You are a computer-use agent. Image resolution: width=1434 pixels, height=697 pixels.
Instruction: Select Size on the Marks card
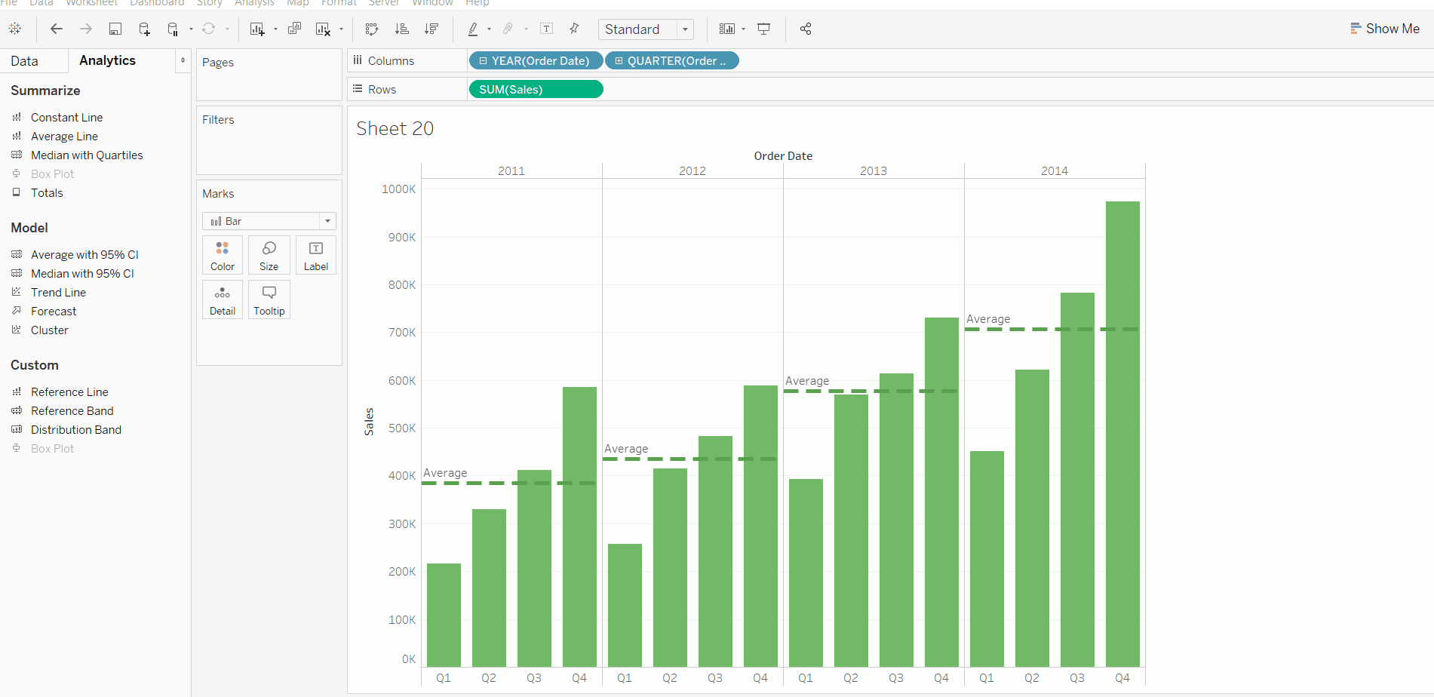269,254
